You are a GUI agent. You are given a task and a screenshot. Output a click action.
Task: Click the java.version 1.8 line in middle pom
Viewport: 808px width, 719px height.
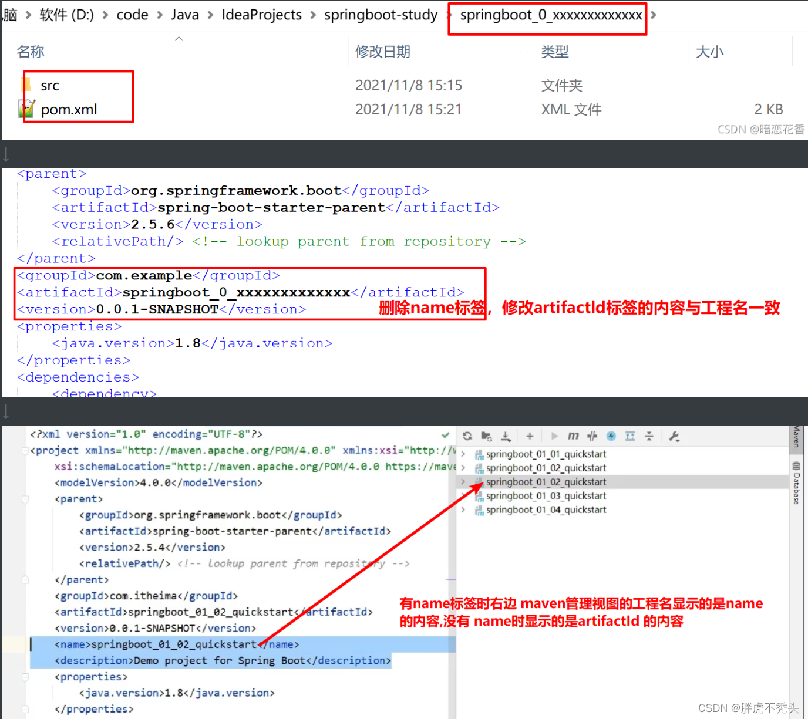click(x=192, y=343)
